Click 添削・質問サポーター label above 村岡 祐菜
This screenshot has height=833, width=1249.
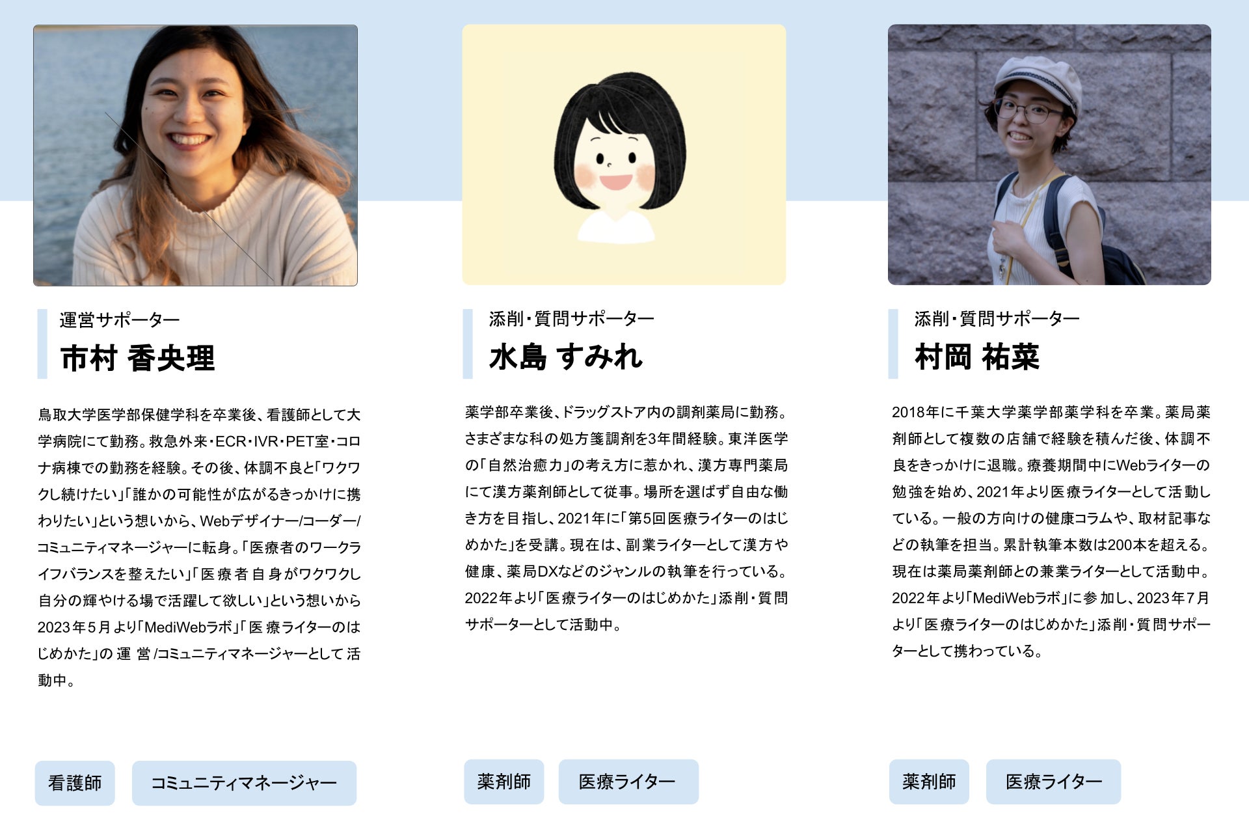(997, 319)
